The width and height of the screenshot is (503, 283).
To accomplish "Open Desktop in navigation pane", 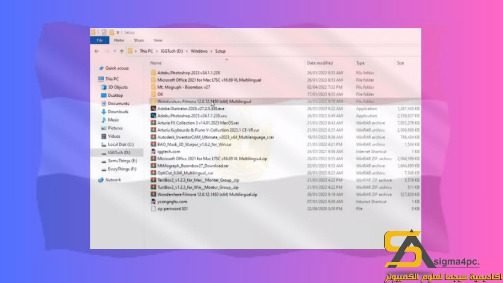I will (115, 95).
